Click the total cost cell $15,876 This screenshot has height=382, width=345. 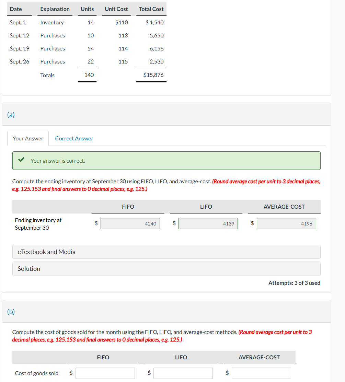point(153,75)
